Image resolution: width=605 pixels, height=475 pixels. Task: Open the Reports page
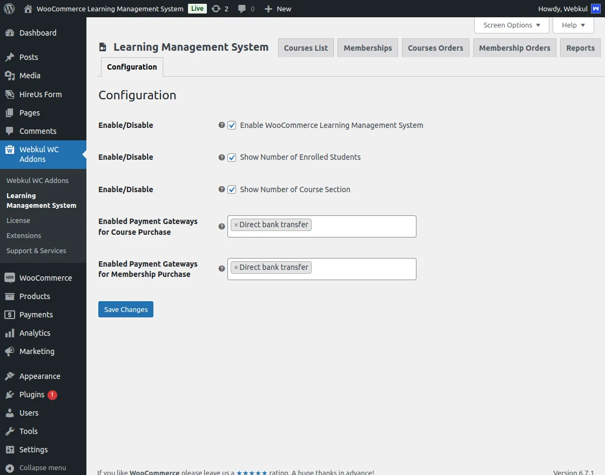click(x=580, y=47)
